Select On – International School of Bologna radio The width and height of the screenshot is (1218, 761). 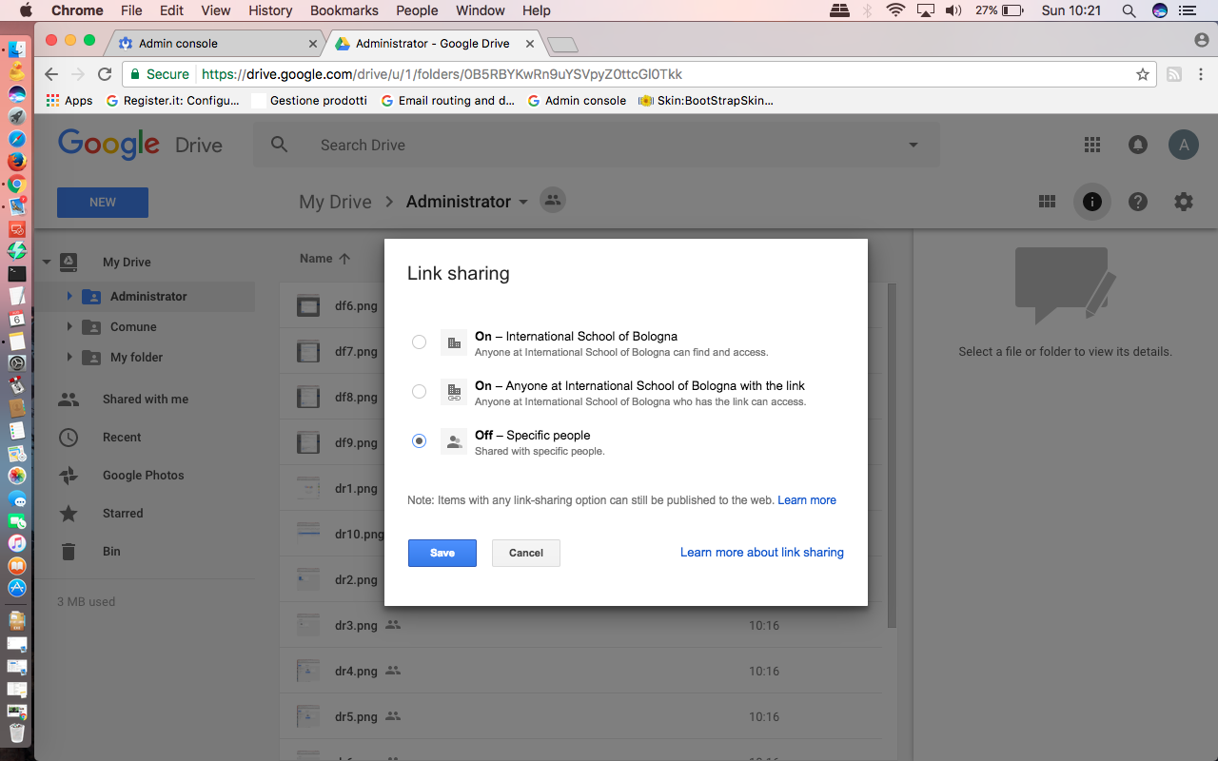click(419, 342)
